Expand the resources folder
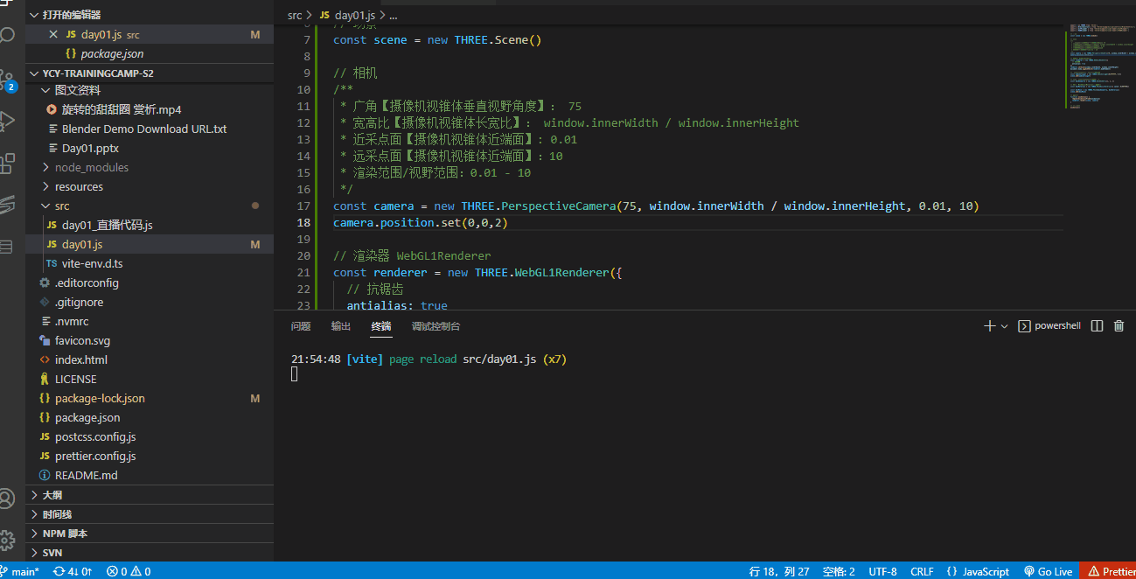 point(150,186)
